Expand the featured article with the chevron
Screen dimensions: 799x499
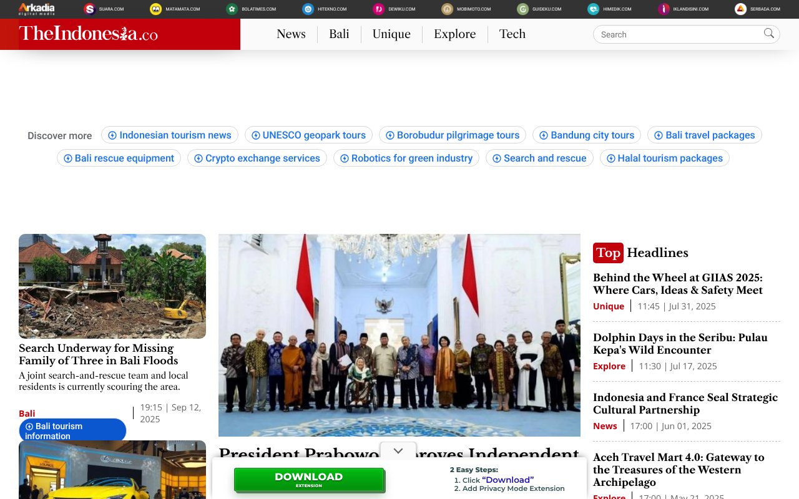tap(398, 450)
